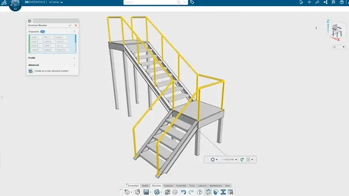Open the profile size dropdown in floating toolbar
The width and height of the screenshot is (349, 196).
pos(229,160)
